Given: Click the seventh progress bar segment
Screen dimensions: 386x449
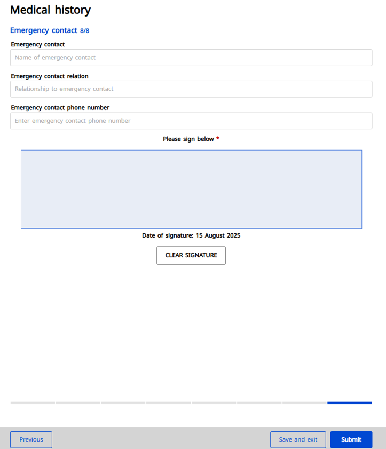Looking at the screenshot, I should [304, 403].
